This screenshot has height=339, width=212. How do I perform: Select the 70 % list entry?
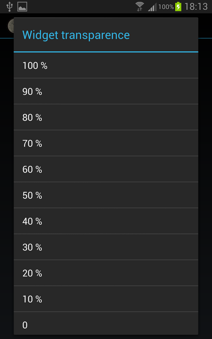pyautogui.click(x=106, y=143)
